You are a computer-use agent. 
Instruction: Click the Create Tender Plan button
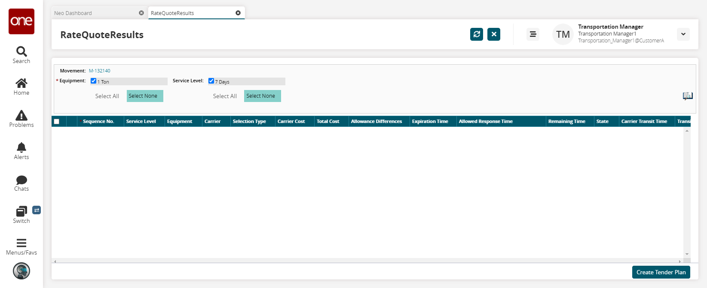(661, 272)
